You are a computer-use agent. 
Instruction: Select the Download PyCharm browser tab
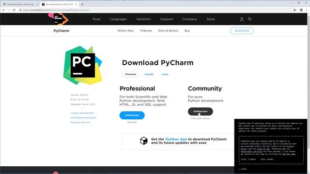[59, 4]
